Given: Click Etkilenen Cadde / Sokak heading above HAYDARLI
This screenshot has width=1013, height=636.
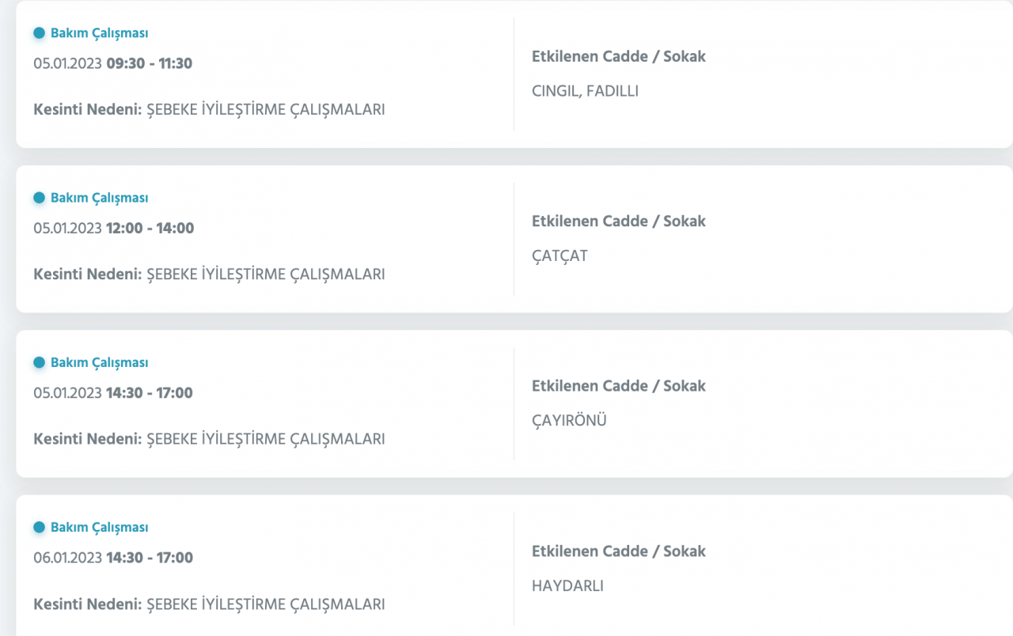Looking at the screenshot, I should (618, 551).
